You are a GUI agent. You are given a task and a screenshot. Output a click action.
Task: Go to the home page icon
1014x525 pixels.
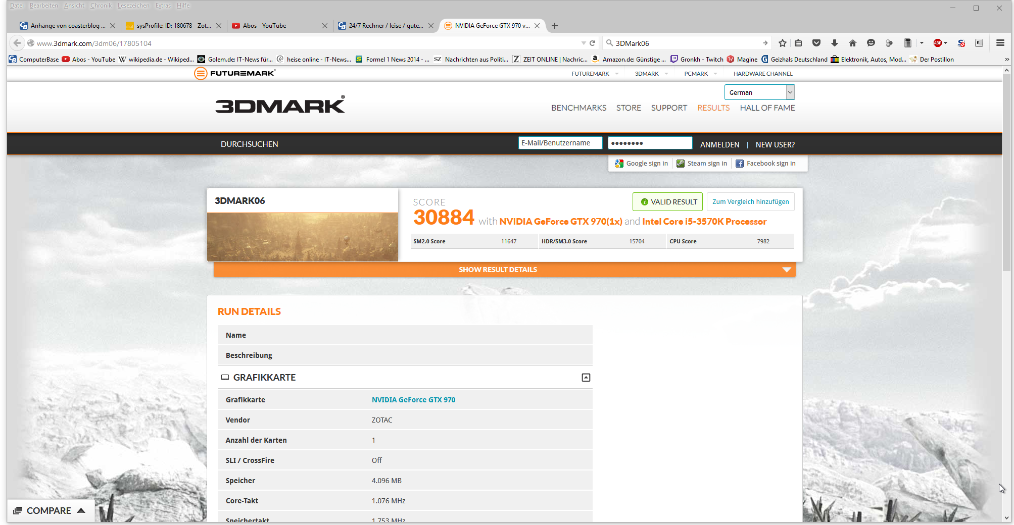click(x=853, y=43)
